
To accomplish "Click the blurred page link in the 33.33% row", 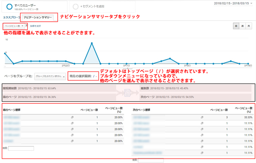I will tap(141, 117).
